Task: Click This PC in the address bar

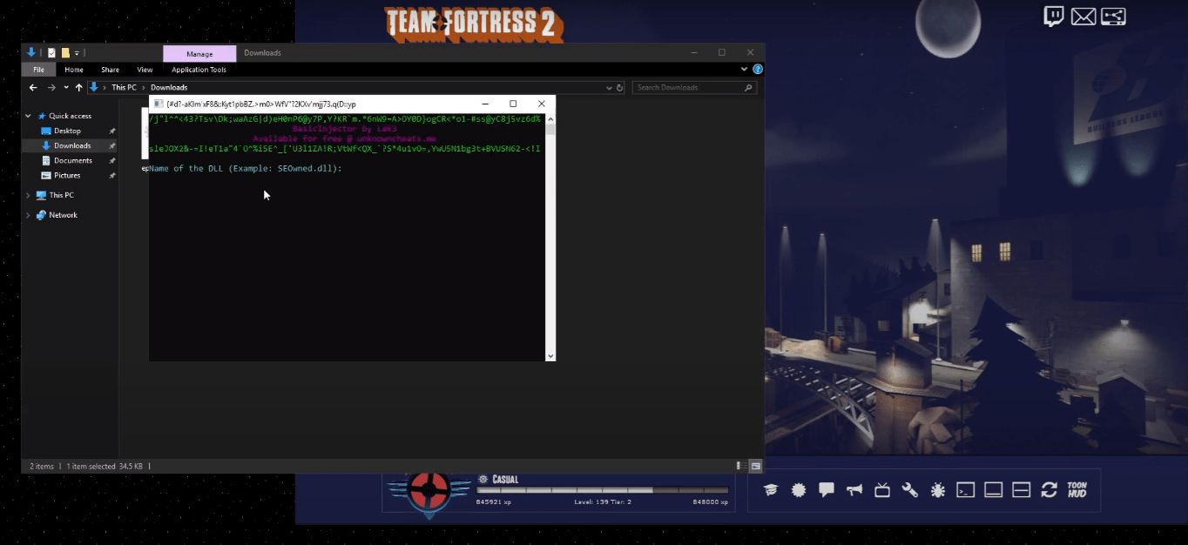Action: tap(124, 87)
